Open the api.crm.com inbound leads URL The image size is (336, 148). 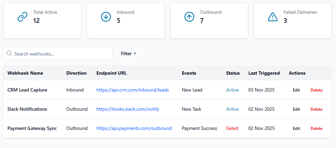point(132,90)
